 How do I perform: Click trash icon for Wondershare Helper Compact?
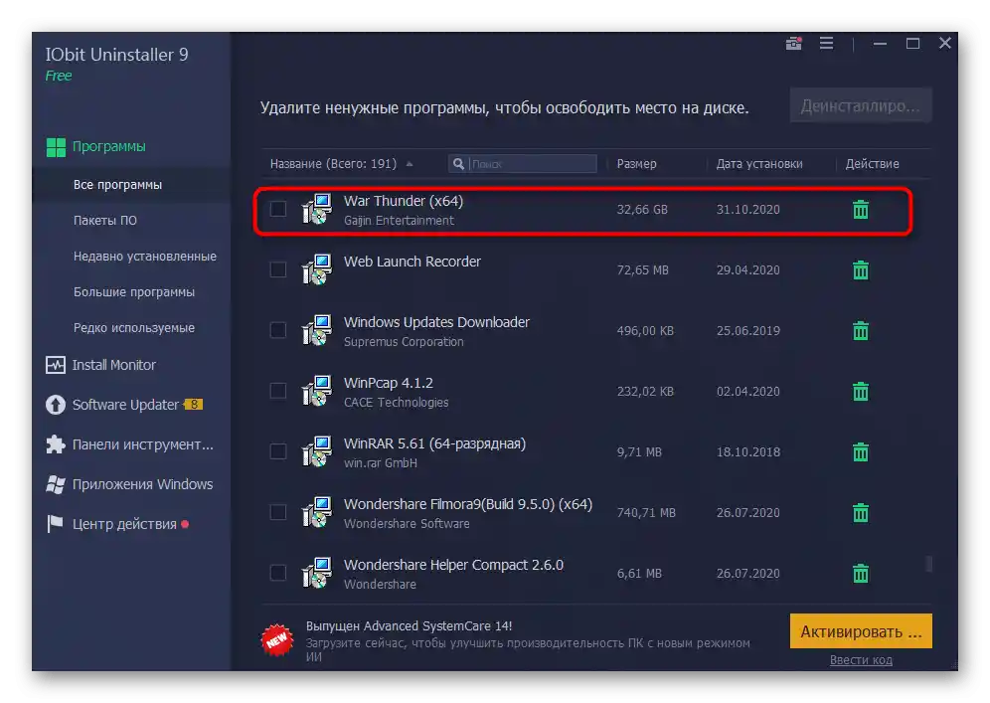tap(861, 573)
